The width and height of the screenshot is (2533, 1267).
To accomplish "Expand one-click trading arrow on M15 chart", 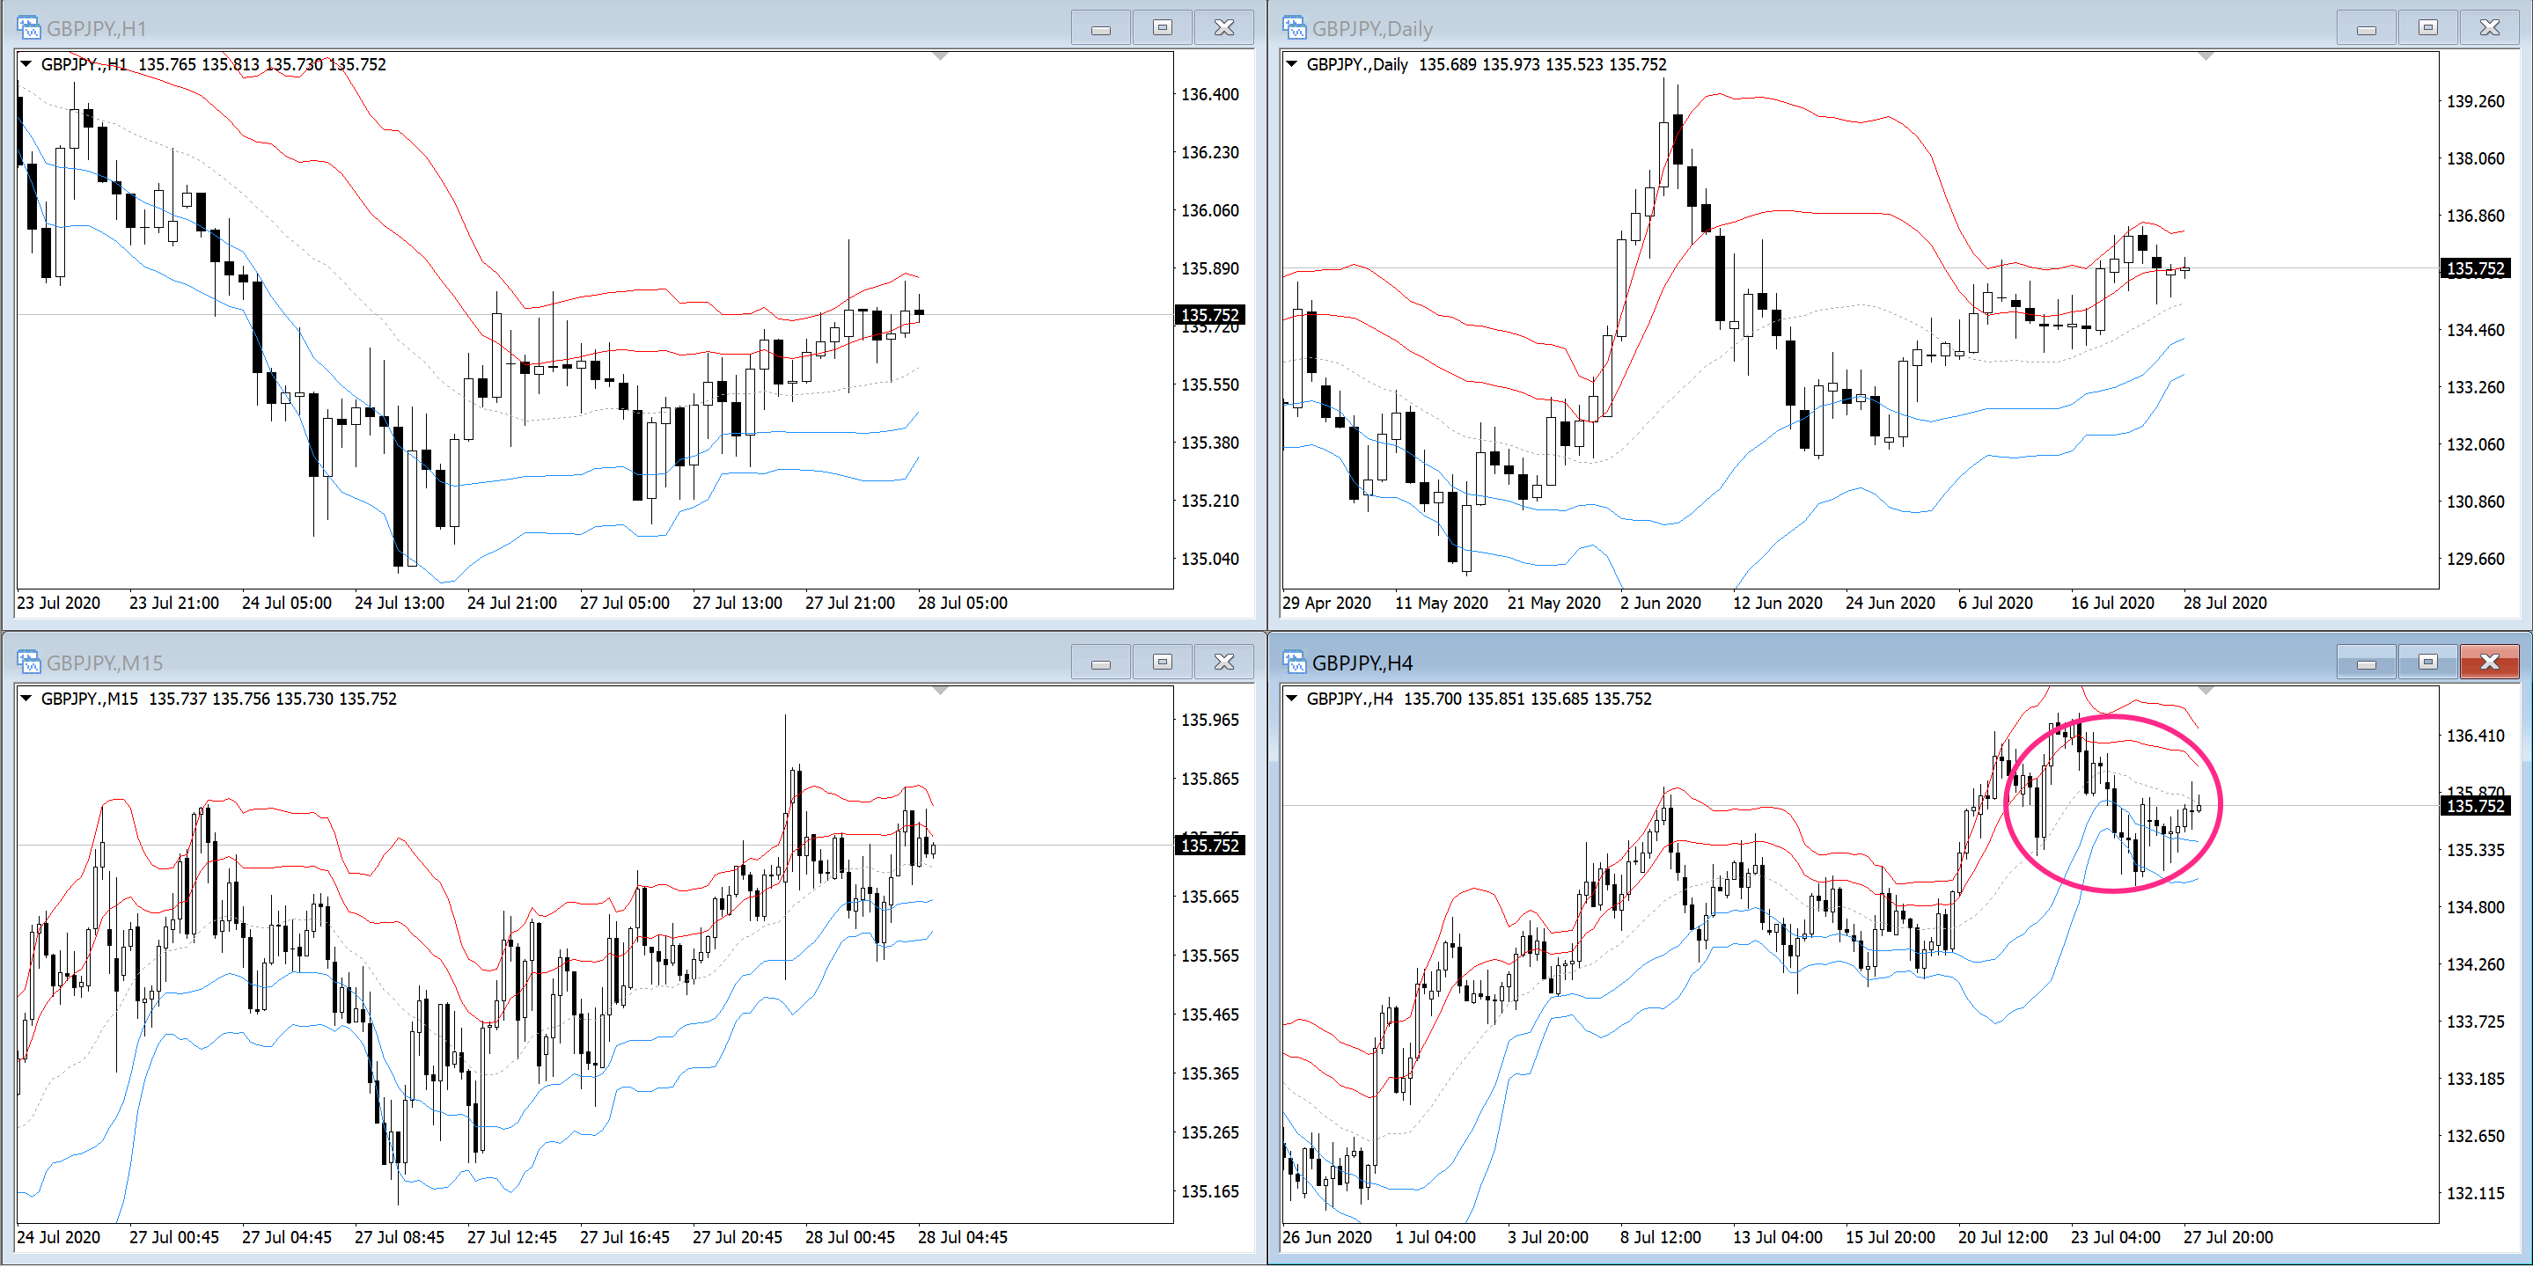I will pos(26,699).
